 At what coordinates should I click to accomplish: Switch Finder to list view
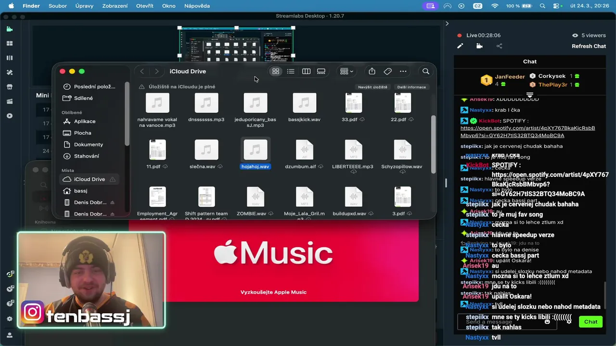[x=291, y=71]
